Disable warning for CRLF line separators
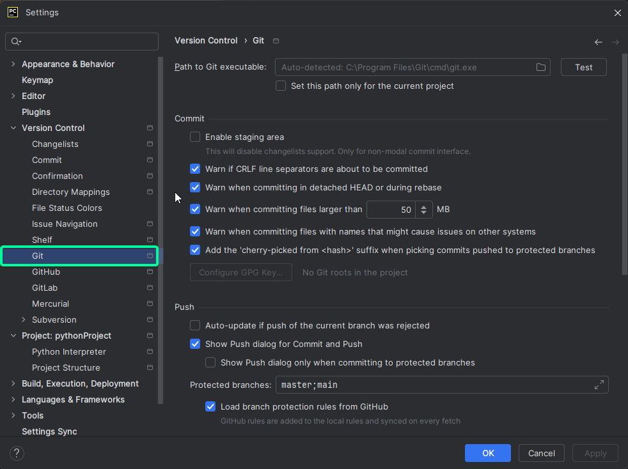 coord(195,168)
